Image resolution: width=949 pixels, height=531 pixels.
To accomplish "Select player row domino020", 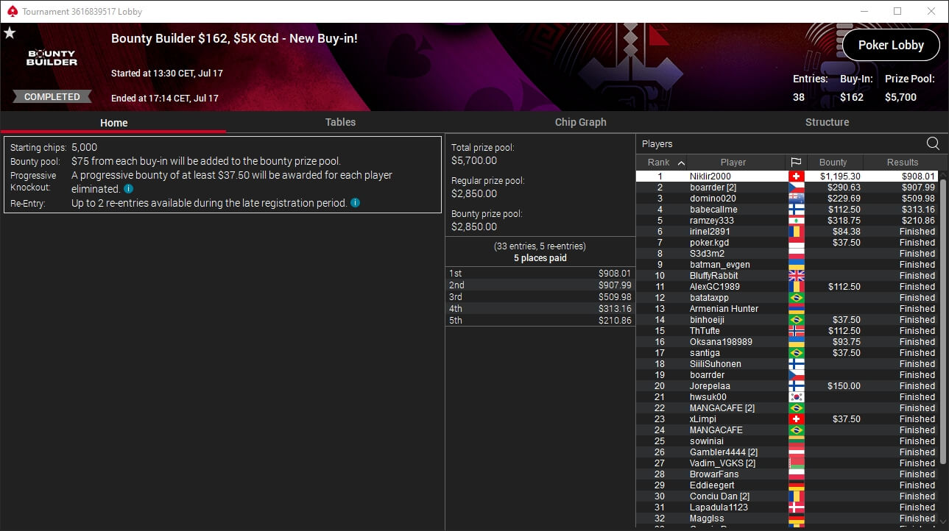I will coord(787,199).
